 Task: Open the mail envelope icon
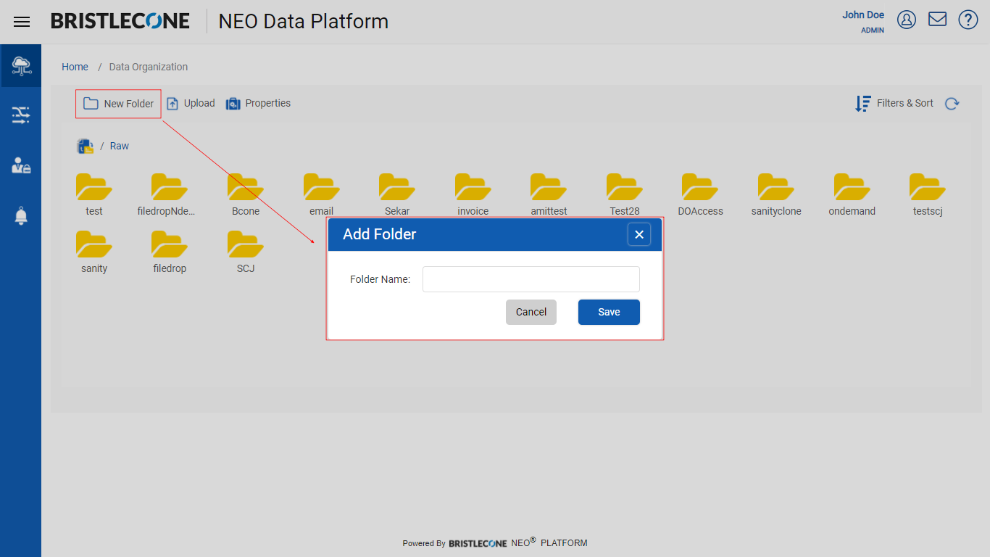click(x=938, y=20)
